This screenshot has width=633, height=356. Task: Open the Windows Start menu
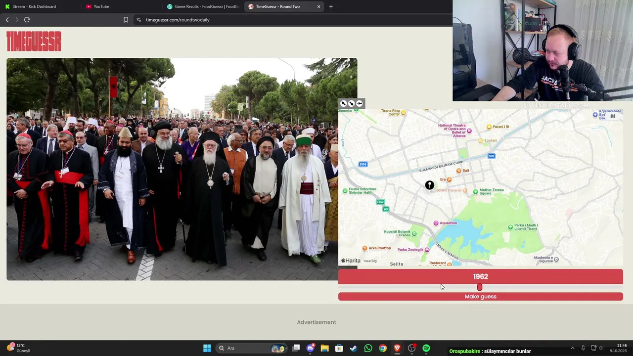[207, 348]
